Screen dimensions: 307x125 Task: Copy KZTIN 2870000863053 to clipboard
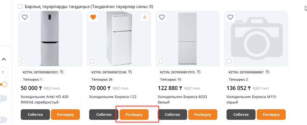click(62, 72)
